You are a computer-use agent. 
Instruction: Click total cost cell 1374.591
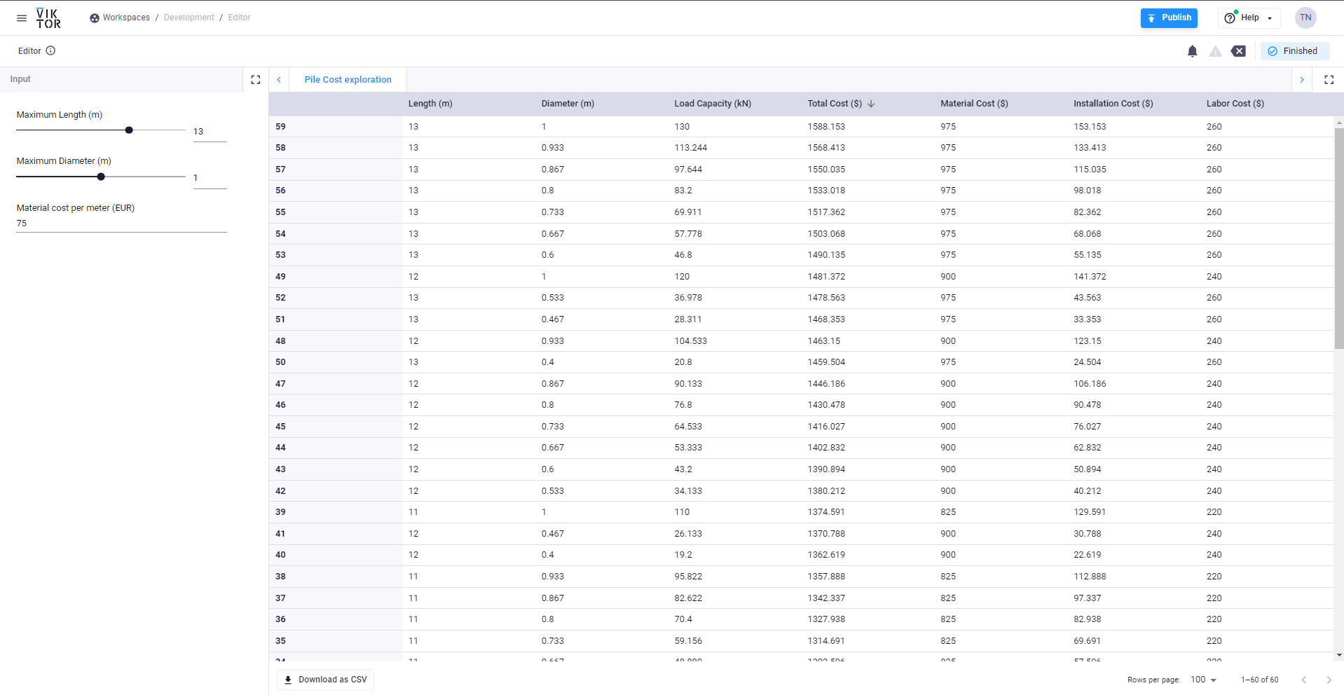[826, 512]
